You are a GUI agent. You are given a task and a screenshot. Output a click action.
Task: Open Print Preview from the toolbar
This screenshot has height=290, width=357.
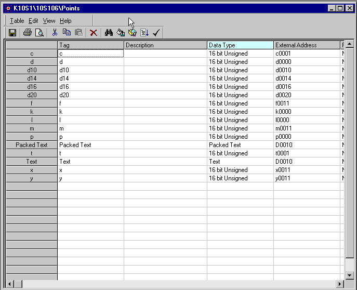coord(39,33)
